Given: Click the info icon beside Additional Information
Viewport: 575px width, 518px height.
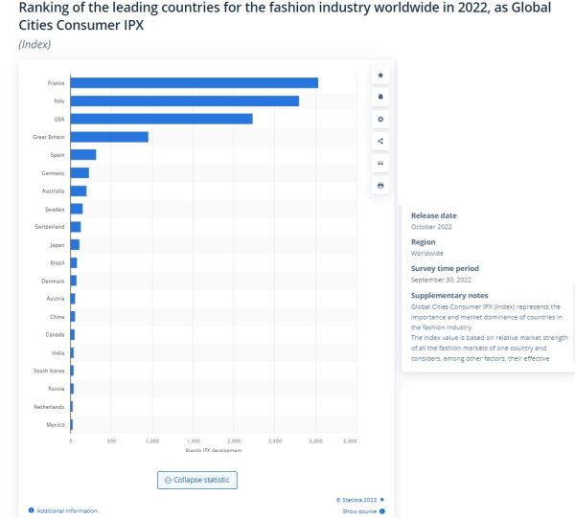Looking at the screenshot, I should pyautogui.click(x=32, y=510).
